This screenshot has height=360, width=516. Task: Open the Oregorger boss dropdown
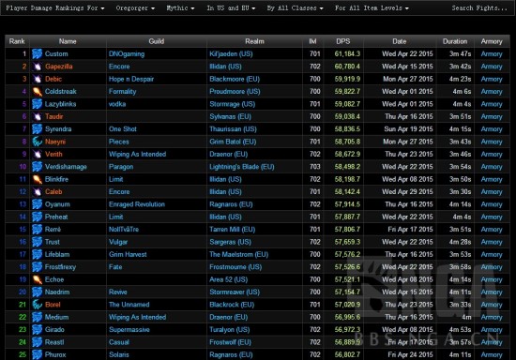click(135, 7)
